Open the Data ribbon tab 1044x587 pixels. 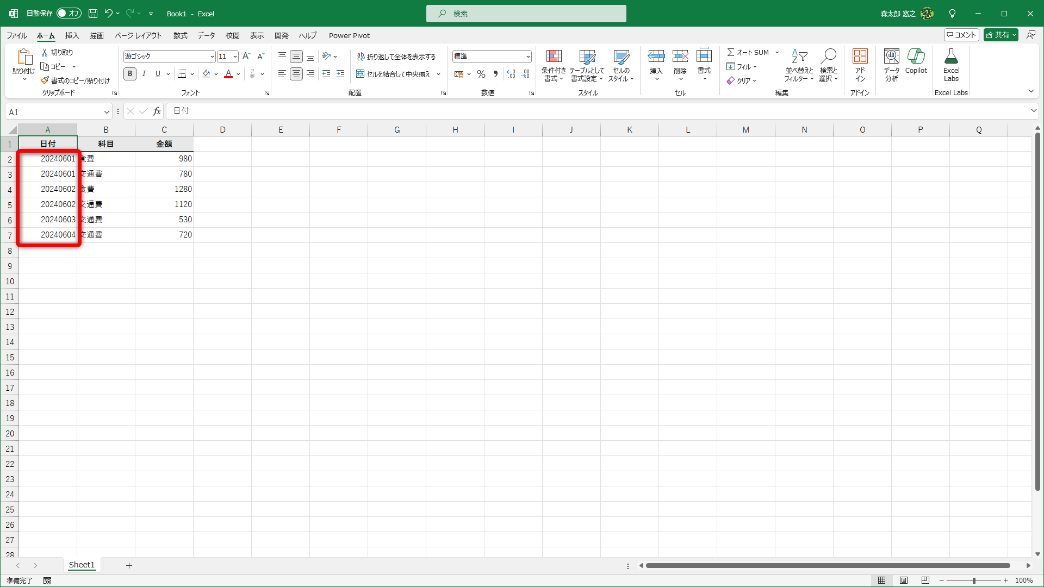click(206, 36)
